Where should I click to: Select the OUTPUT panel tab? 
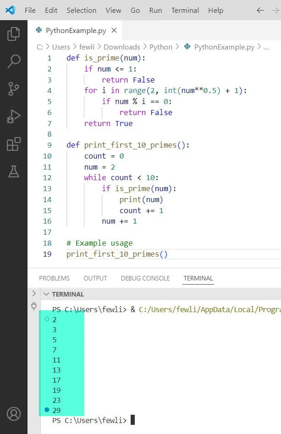pos(95,278)
